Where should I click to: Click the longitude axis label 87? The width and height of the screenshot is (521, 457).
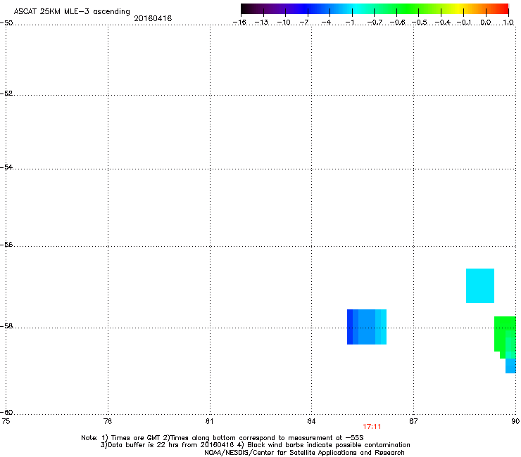pyautogui.click(x=413, y=421)
